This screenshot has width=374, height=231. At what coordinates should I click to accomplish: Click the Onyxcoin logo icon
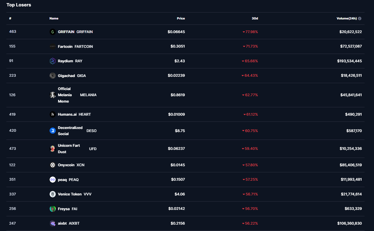(52, 165)
